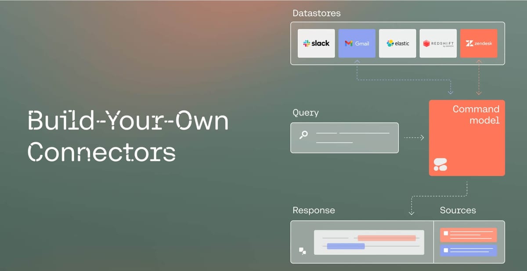Click the orange Command model block
The image size is (527, 271).
point(467,138)
